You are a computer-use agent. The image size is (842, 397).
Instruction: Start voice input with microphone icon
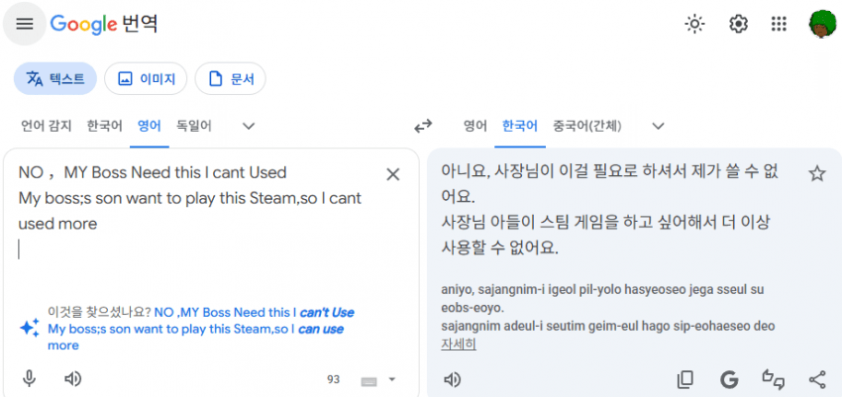click(29, 379)
